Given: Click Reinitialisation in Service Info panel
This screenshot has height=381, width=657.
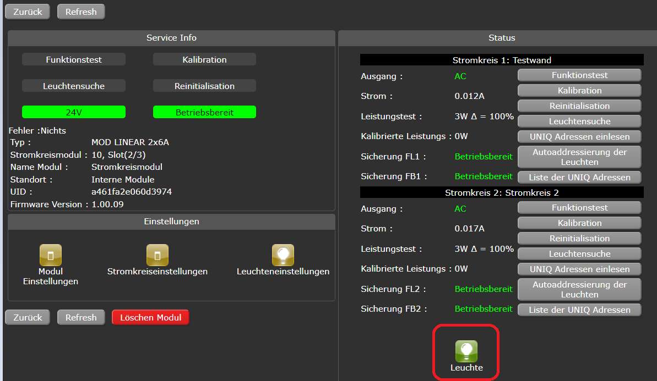Looking at the screenshot, I should click(x=204, y=86).
